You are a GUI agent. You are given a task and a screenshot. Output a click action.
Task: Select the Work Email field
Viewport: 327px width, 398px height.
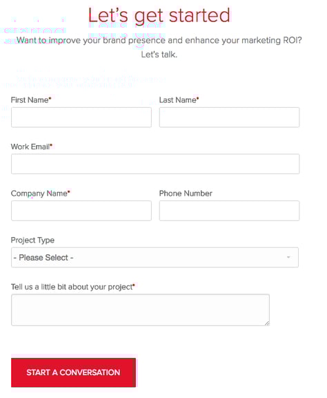(155, 164)
